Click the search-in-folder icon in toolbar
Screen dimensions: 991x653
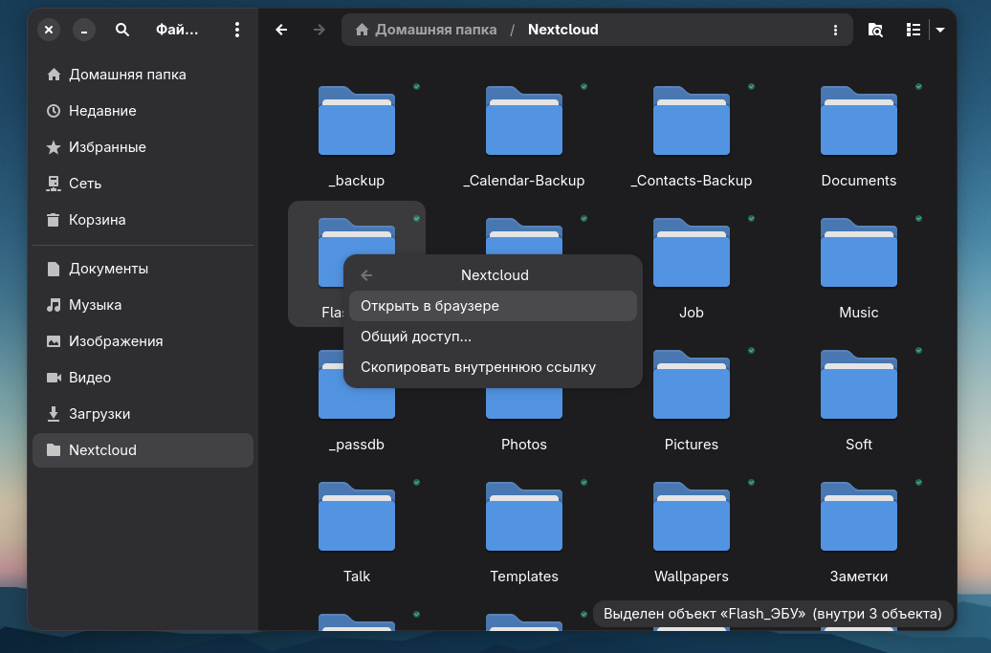click(875, 30)
